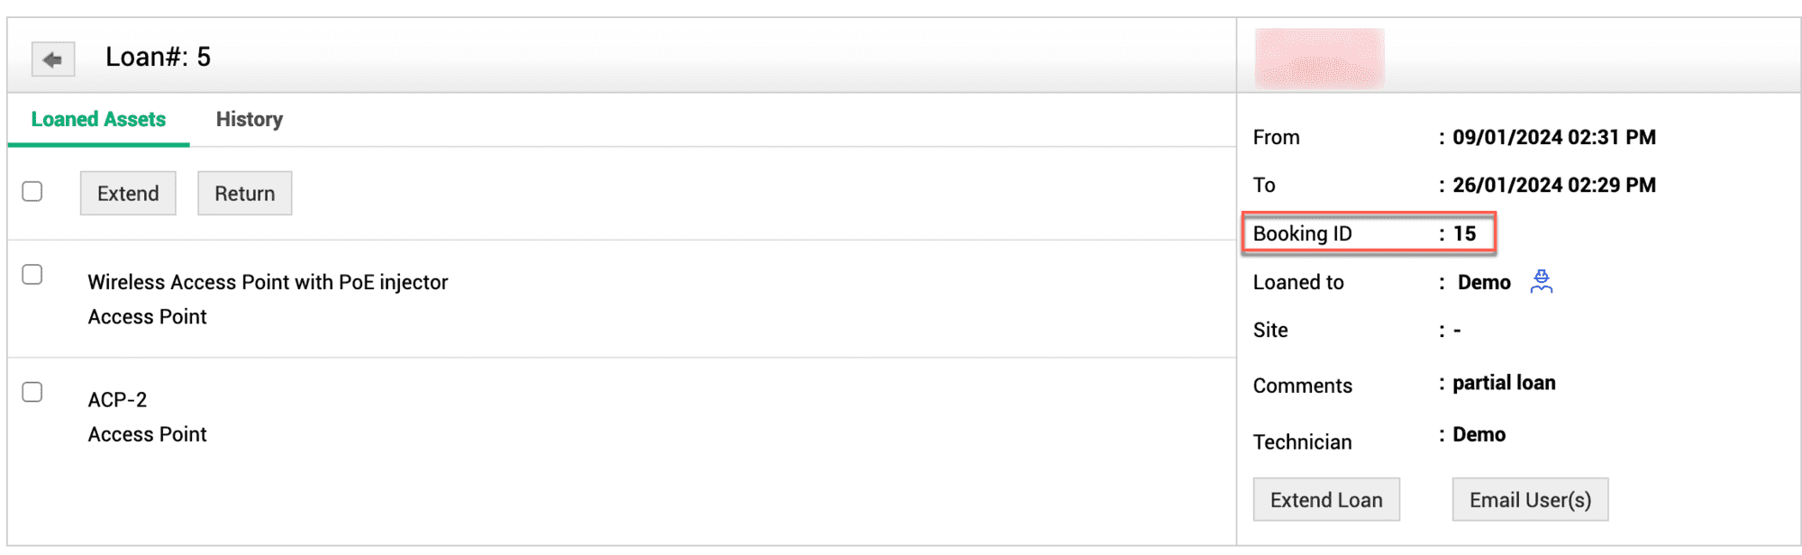
Task: Click the pink blurred thumbnail in header
Action: [x=1319, y=58]
